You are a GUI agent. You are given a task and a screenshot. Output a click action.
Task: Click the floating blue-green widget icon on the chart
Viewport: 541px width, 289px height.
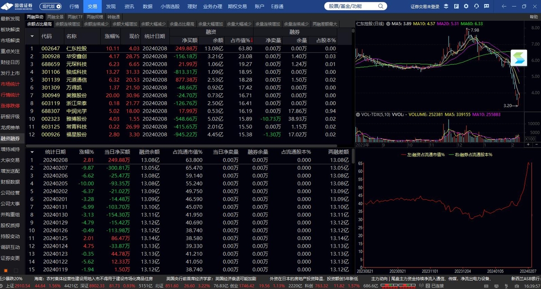pos(518,59)
